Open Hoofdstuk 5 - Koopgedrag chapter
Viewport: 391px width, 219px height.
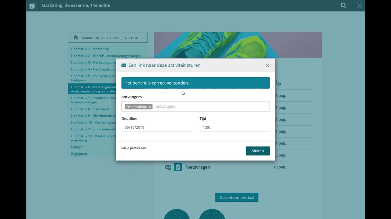point(93,78)
